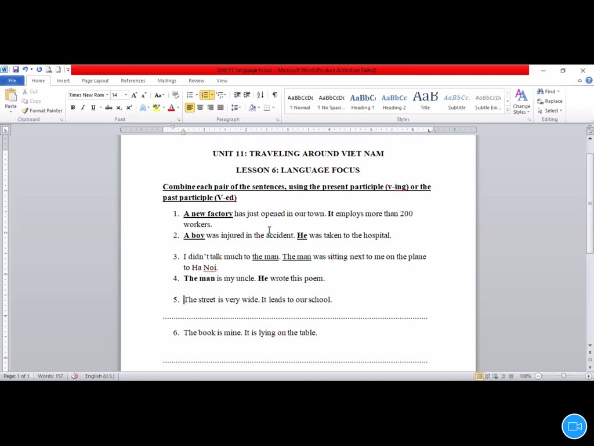
Task: Click the zoom slider handle
Action: coord(564,376)
